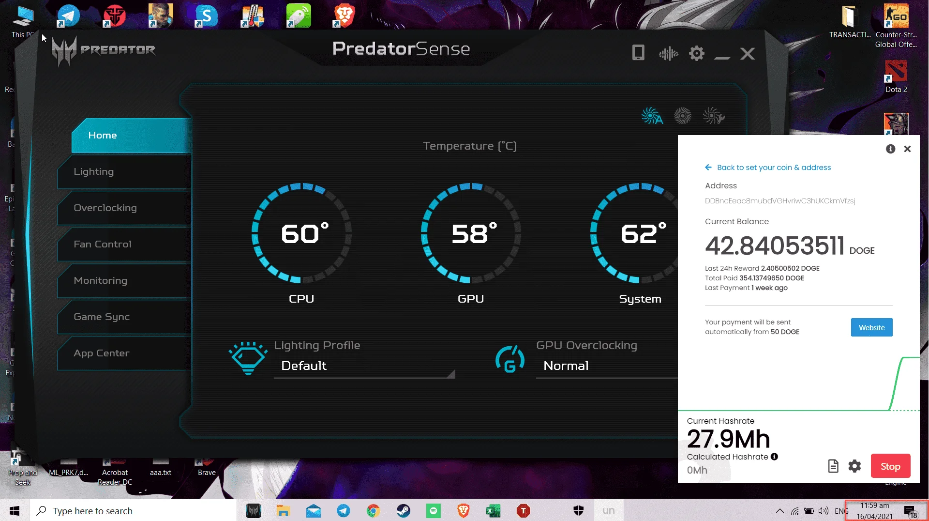
Task: Select the Auto fan mode icon
Action: click(652, 116)
